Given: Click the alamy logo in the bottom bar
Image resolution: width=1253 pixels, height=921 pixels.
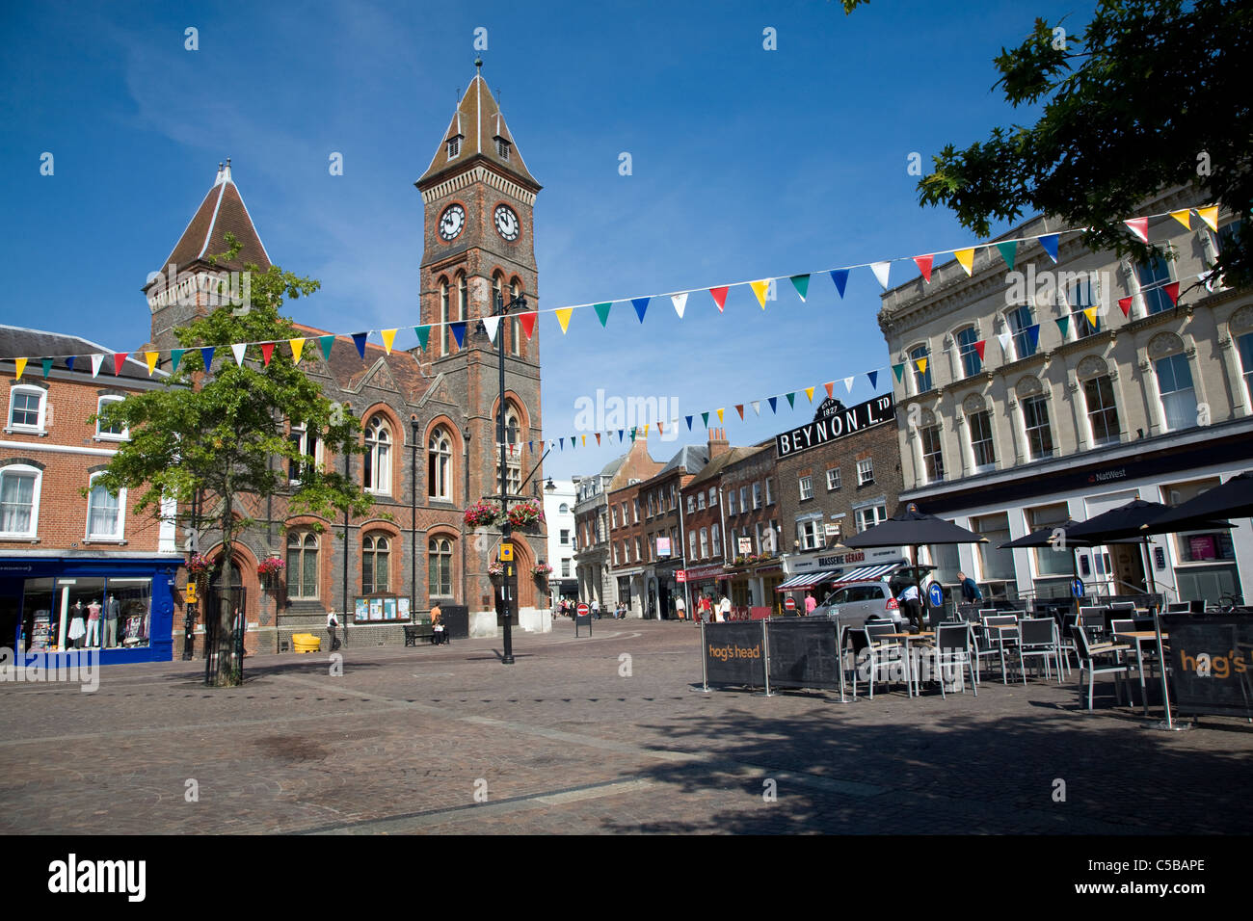Looking at the screenshot, I should (x=97, y=877).
